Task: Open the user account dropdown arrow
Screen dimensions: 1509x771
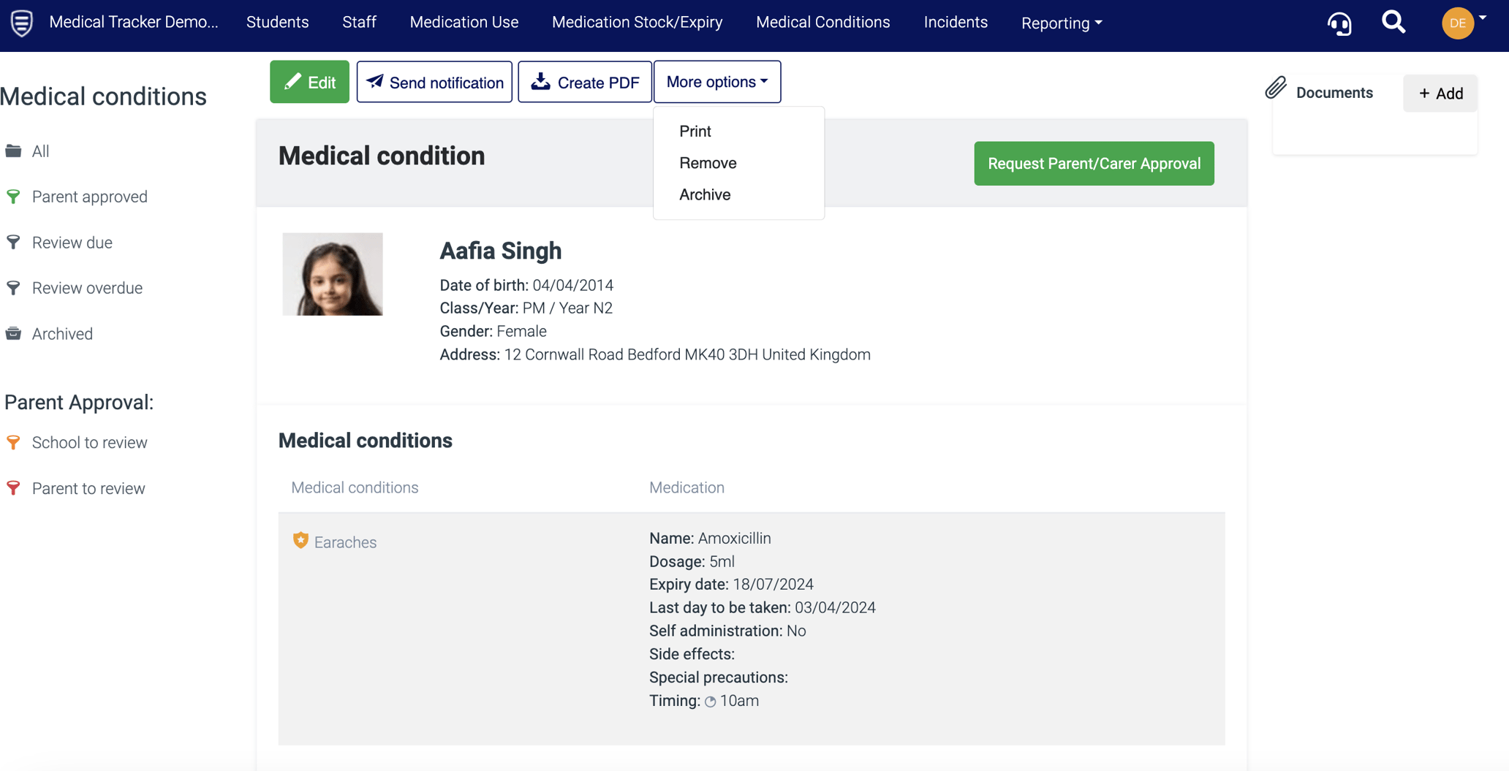Action: 1483,18
